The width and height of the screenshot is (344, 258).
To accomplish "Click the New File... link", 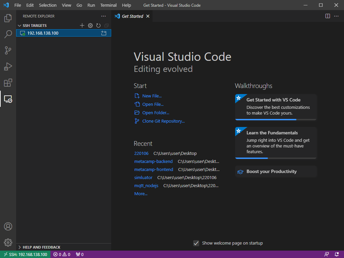I will click(152, 96).
